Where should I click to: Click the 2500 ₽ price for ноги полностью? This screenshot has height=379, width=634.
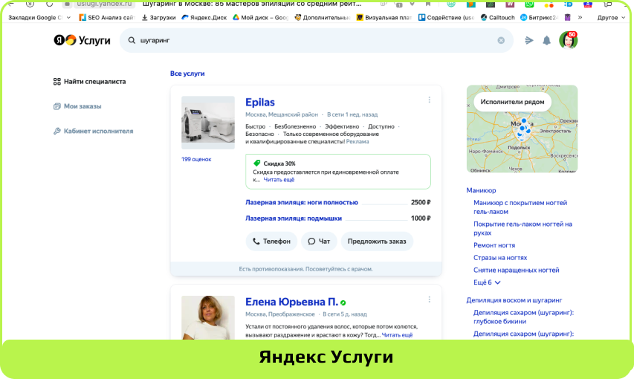(421, 202)
